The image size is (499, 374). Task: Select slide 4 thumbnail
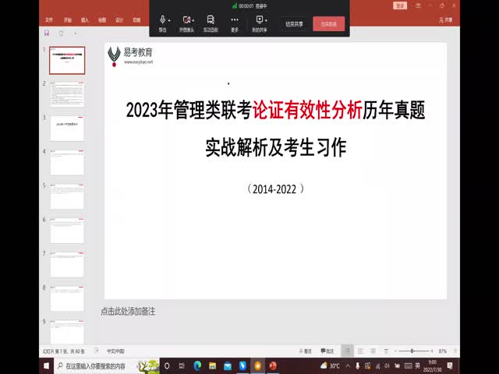point(67,163)
